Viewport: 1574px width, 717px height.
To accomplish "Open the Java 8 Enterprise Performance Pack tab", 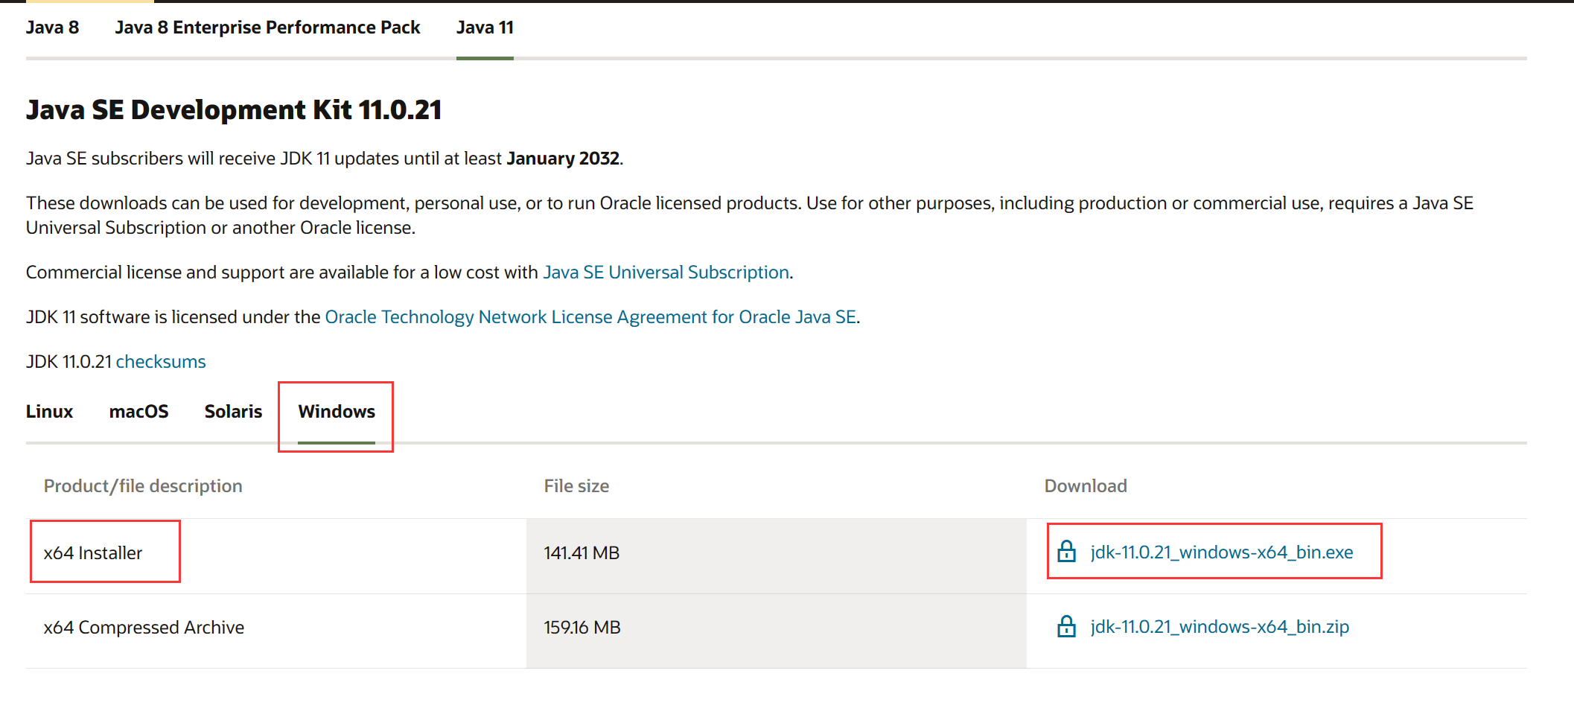I will click(x=267, y=28).
